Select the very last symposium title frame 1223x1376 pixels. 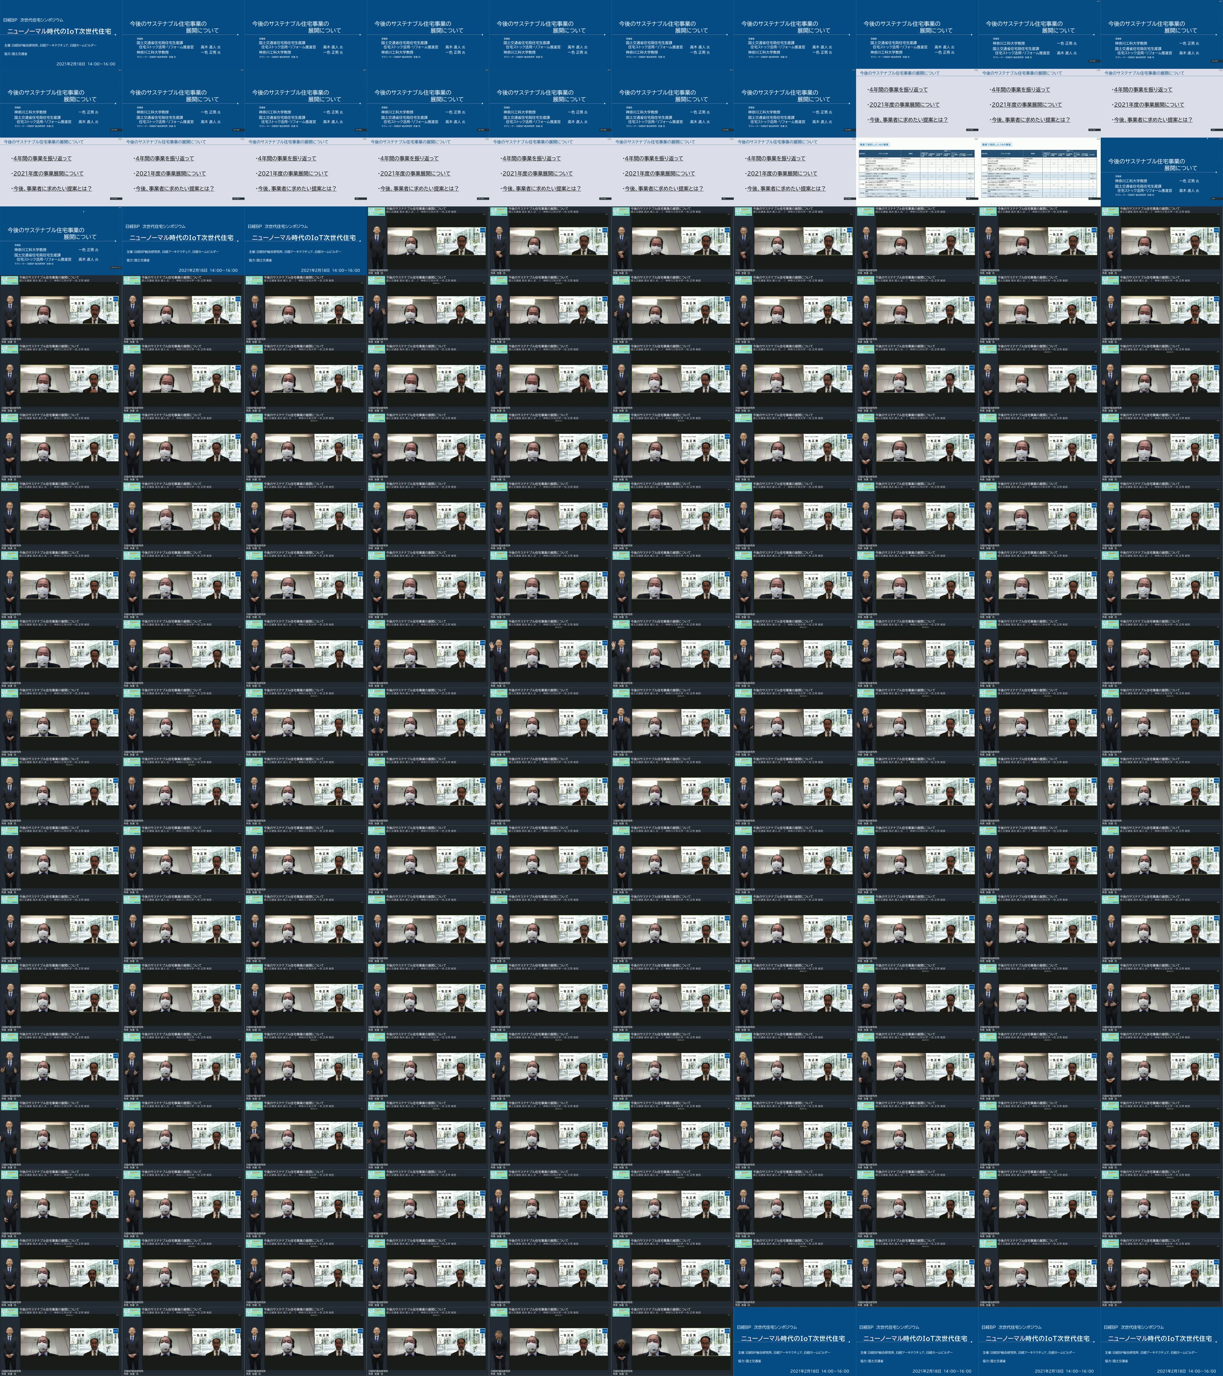(1162, 1342)
